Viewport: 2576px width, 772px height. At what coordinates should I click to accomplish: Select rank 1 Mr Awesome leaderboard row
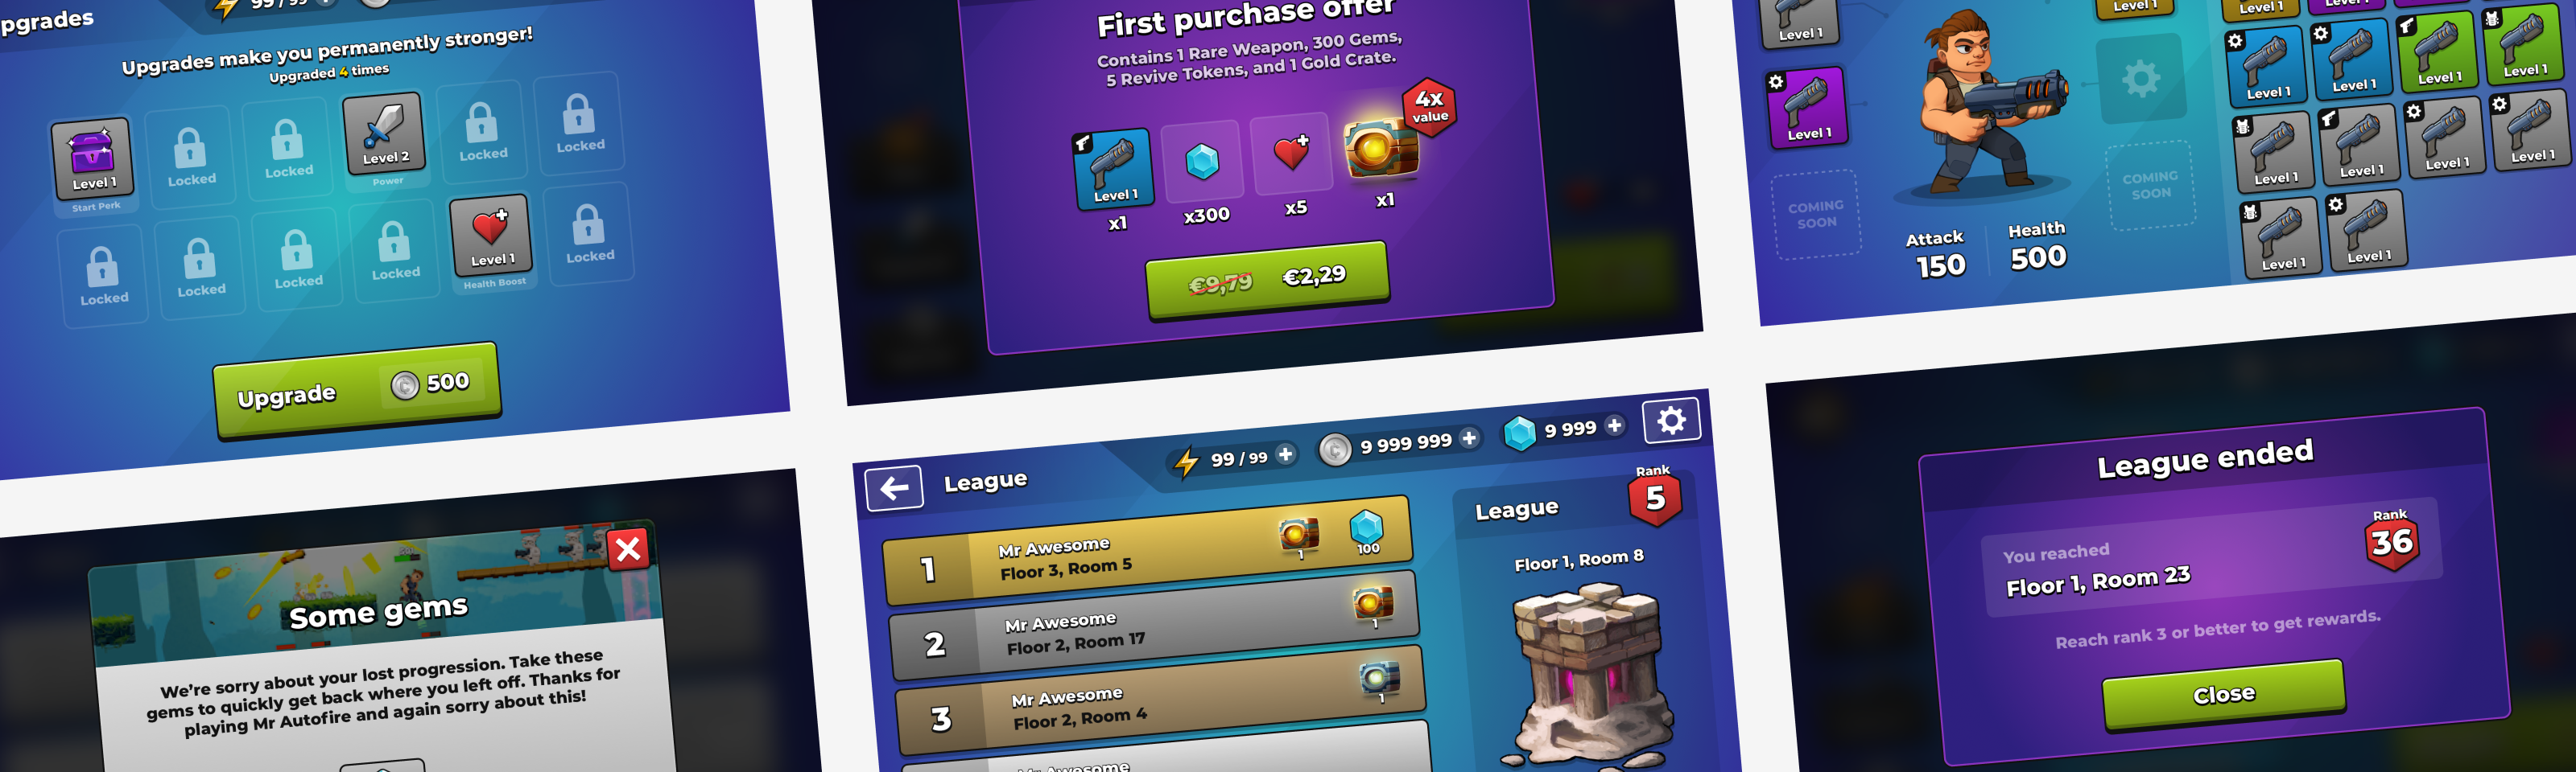click(x=1147, y=552)
